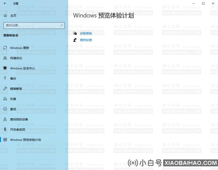Go back using the back arrow
Viewport: 218px width, 170px height.
click(5, 3)
